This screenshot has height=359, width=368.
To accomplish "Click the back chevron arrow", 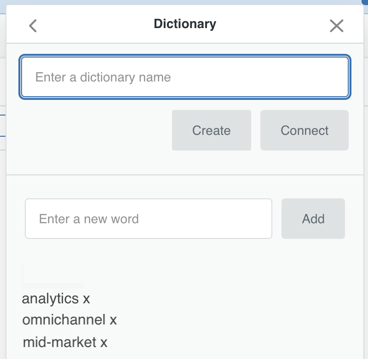I will (x=33, y=25).
